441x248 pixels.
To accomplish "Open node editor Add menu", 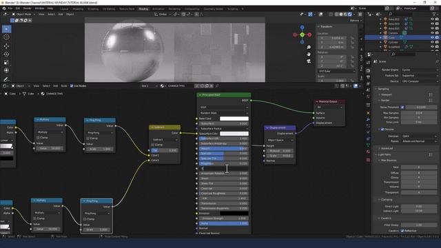I will click(55, 86).
